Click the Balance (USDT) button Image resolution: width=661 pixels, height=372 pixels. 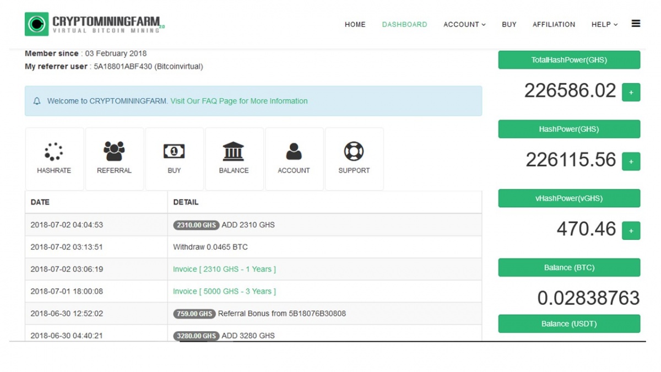pyautogui.click(x=569, y=324)
